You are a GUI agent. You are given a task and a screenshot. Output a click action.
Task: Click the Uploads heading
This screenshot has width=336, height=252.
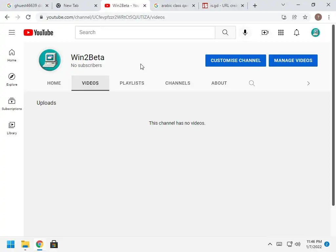tap(46, 103)
